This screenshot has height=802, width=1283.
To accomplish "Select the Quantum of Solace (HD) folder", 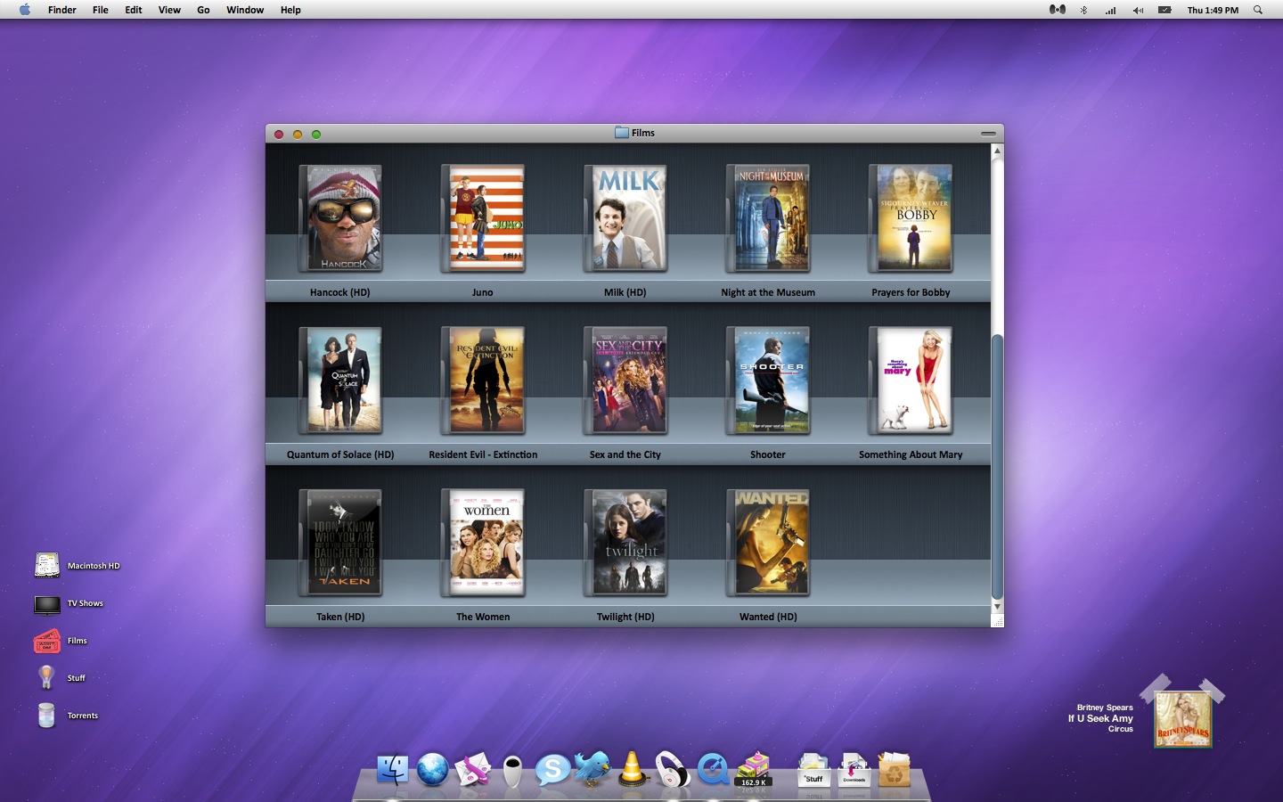I will pyautogui.click(x=340, y=381).
